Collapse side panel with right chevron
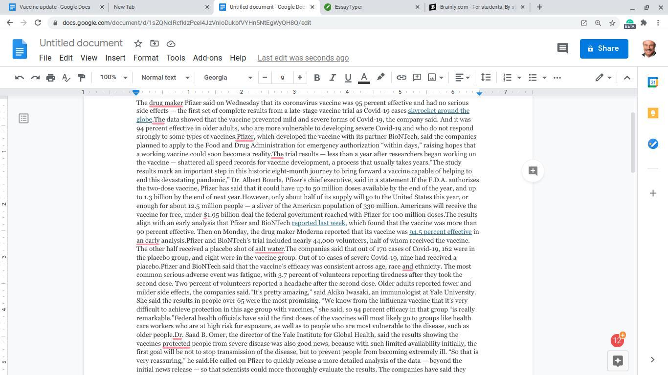Image resolution: width=668 pixels, height=375 pixels. (652, 360)
